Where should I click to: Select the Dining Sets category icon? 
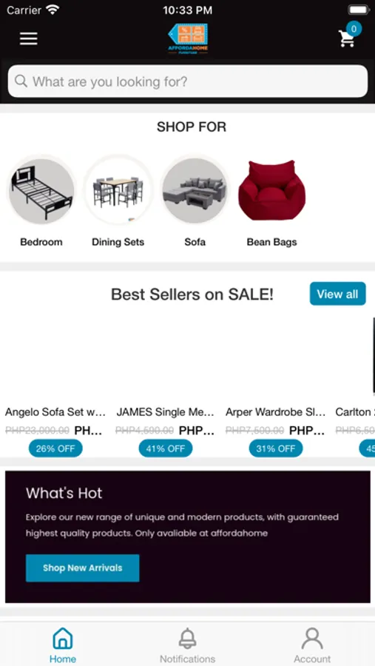point(118,191)
